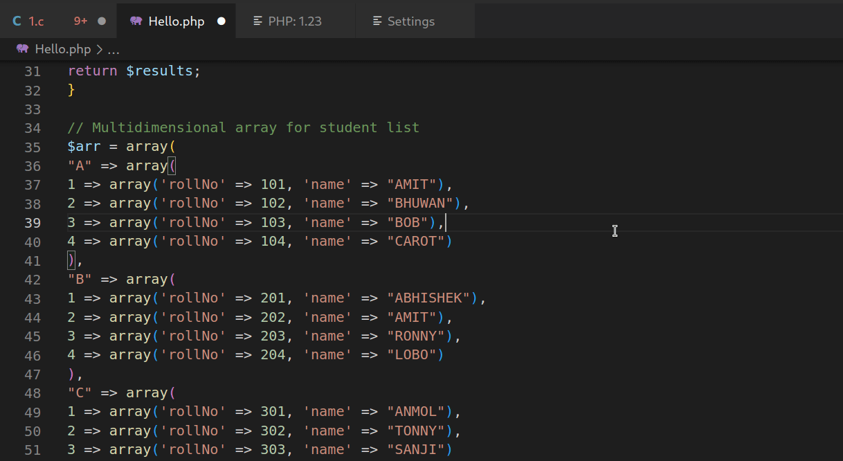Open the Hello.php breadcrumb entry

pos(64,49)
